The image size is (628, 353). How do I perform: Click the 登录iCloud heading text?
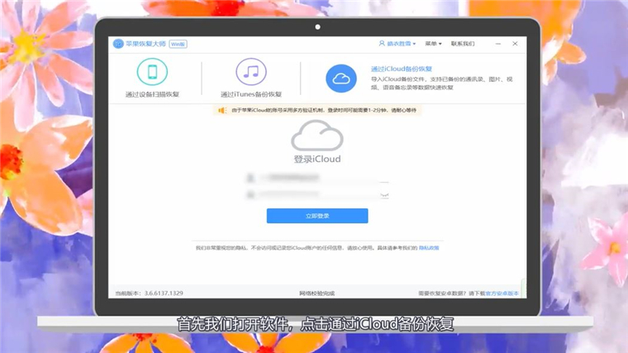[317, 159]
